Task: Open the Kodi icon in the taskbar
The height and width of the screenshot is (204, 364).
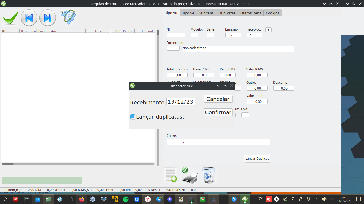Action: pyautogui.click(x=59, y=199)
